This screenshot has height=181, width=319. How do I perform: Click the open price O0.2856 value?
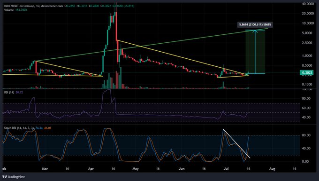tap(70, 6)
